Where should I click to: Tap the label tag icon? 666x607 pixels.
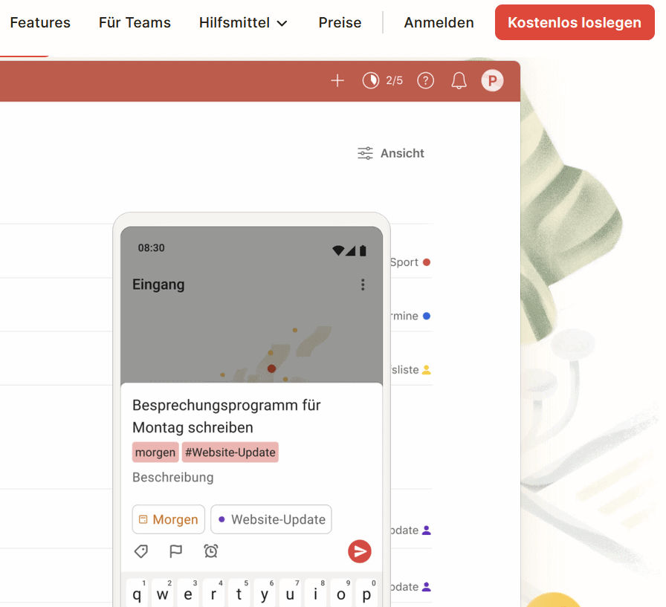(x=140, y=551)
